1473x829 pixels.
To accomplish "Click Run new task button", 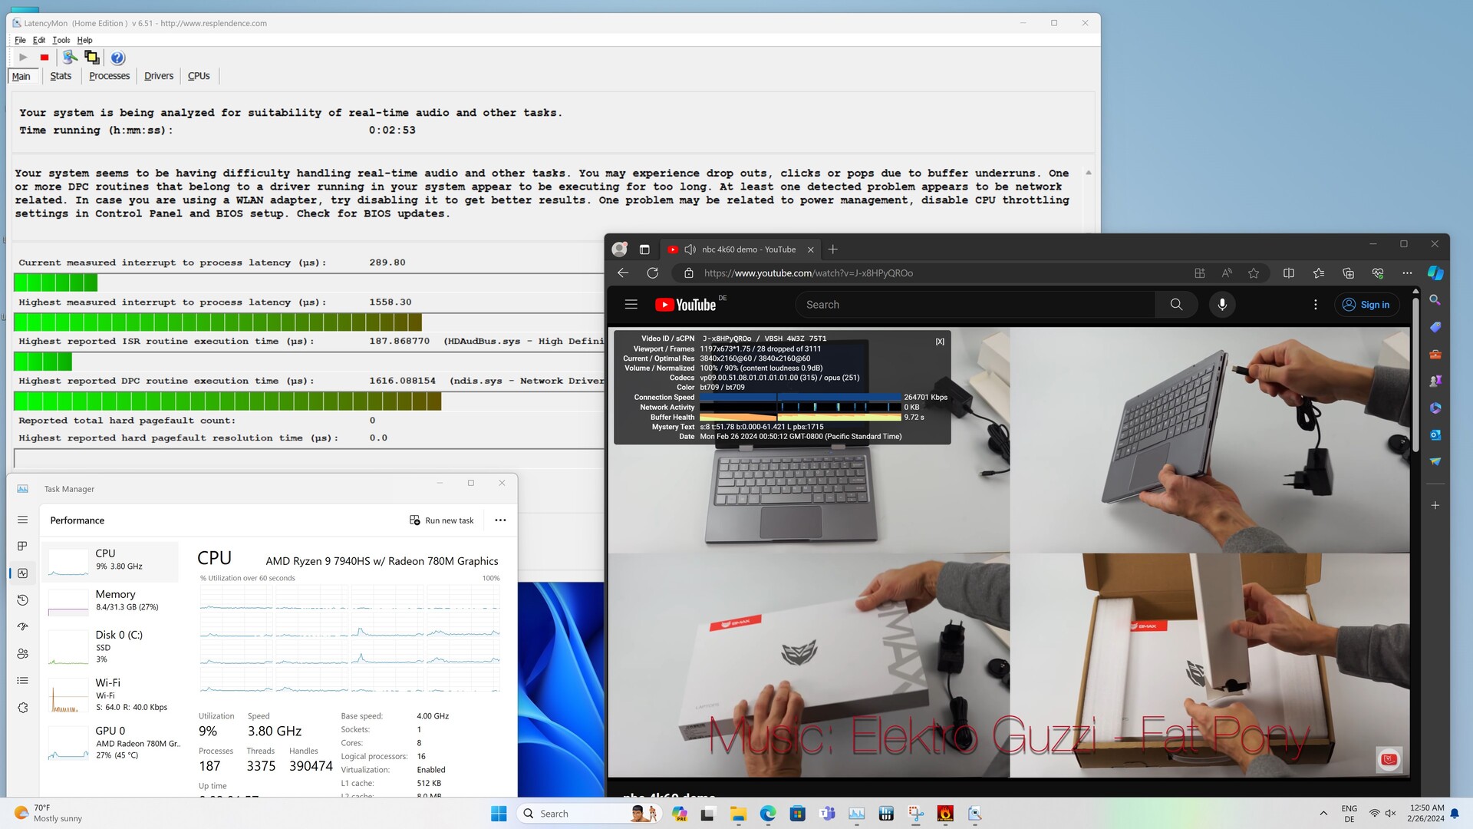I will coord(442,520).
